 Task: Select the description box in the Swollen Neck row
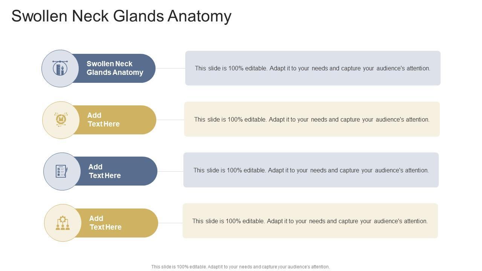(313, 68)
